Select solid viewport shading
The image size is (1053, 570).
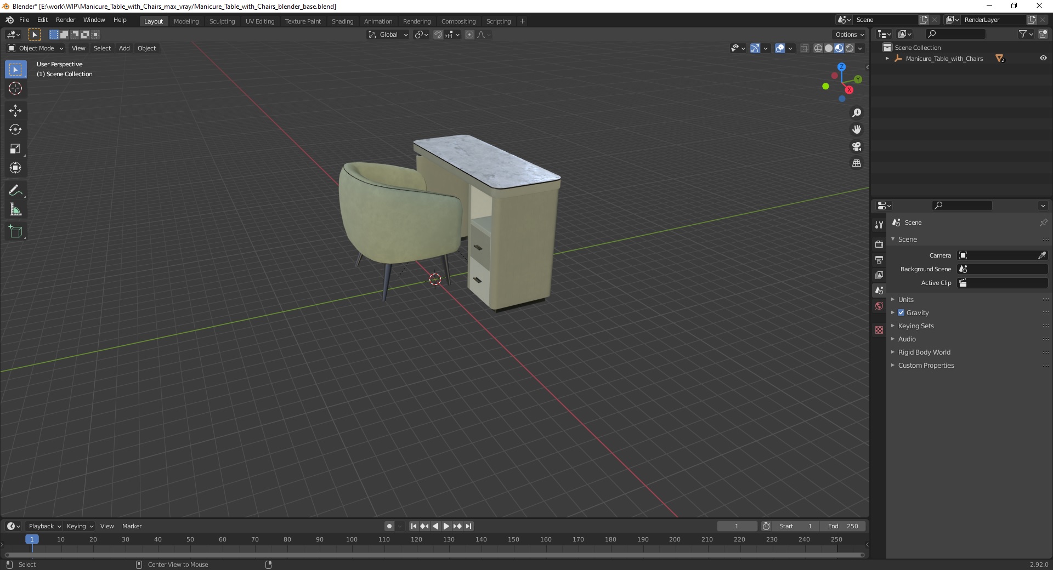pyautogui.click(x=829, y=48)
